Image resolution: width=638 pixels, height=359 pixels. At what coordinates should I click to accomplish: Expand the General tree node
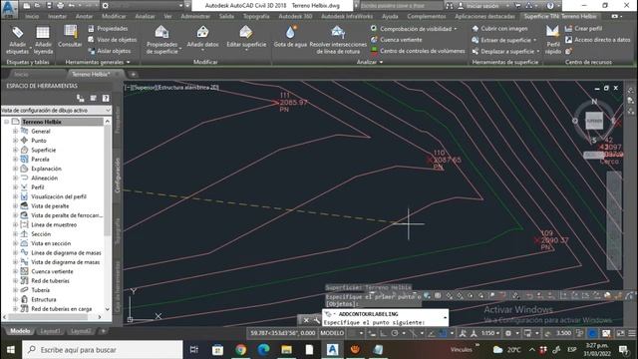point(15,131)
